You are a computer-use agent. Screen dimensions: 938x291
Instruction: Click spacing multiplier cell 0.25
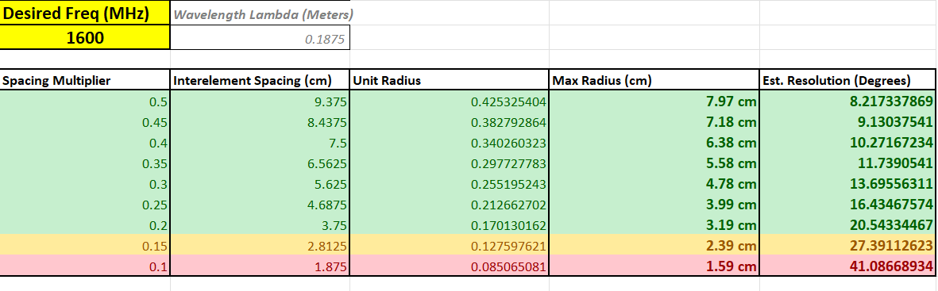click(85, 205)
